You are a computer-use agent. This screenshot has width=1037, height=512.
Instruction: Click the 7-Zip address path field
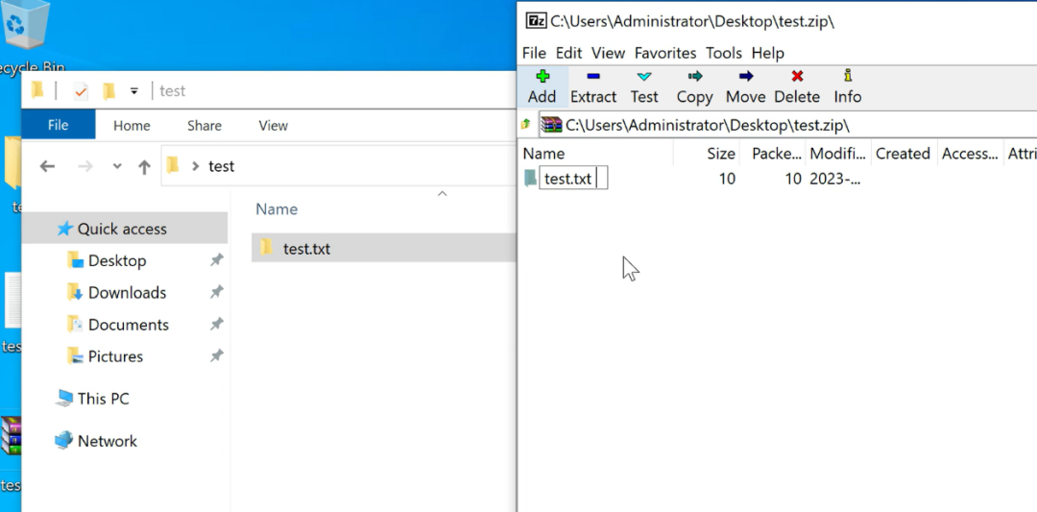click(x=787, y=124)
